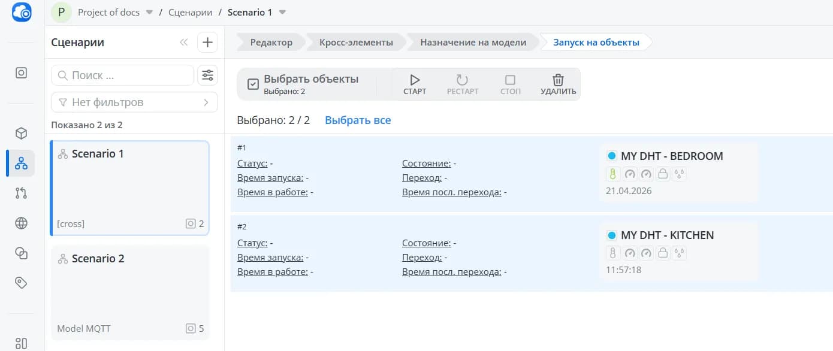The width and height of the screenshot is (833, 351).
Task: Click the Время в работе label in row #1
Action: pos(273,192)
